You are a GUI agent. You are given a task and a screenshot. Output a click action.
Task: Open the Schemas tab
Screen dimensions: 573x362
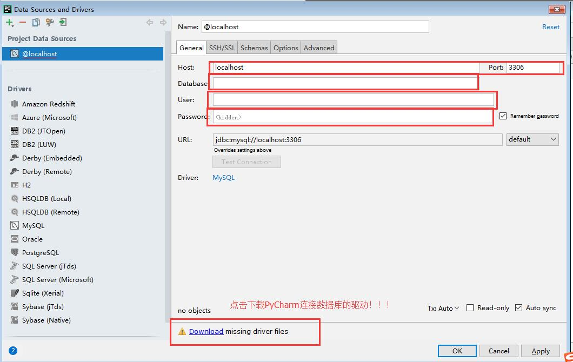254,48
